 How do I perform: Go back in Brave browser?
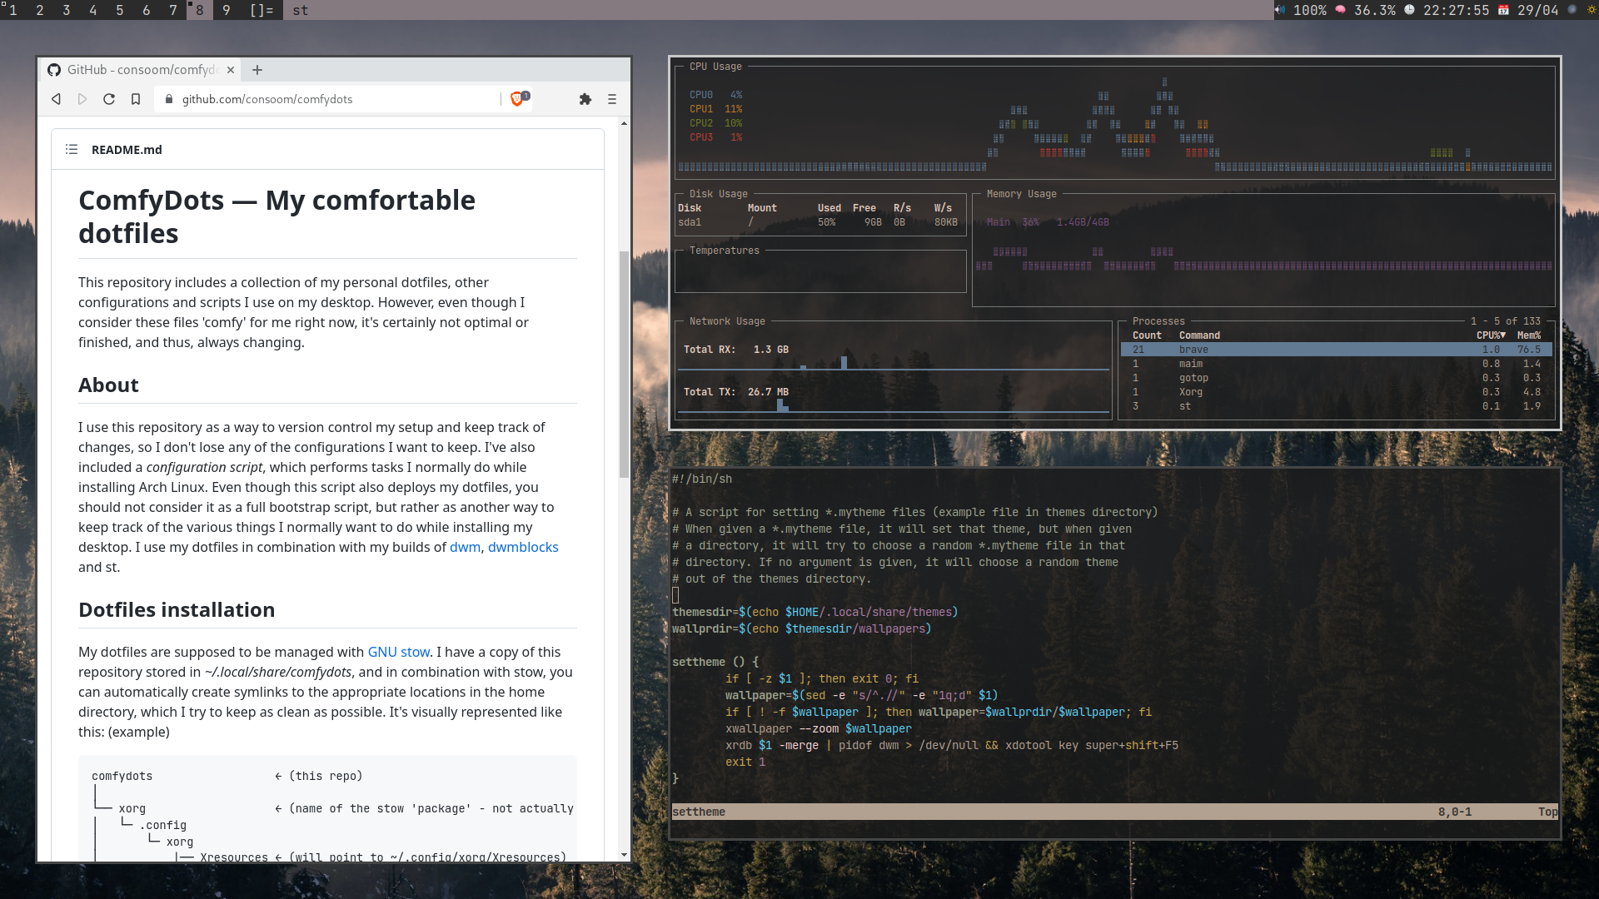[x=56, y=99]
